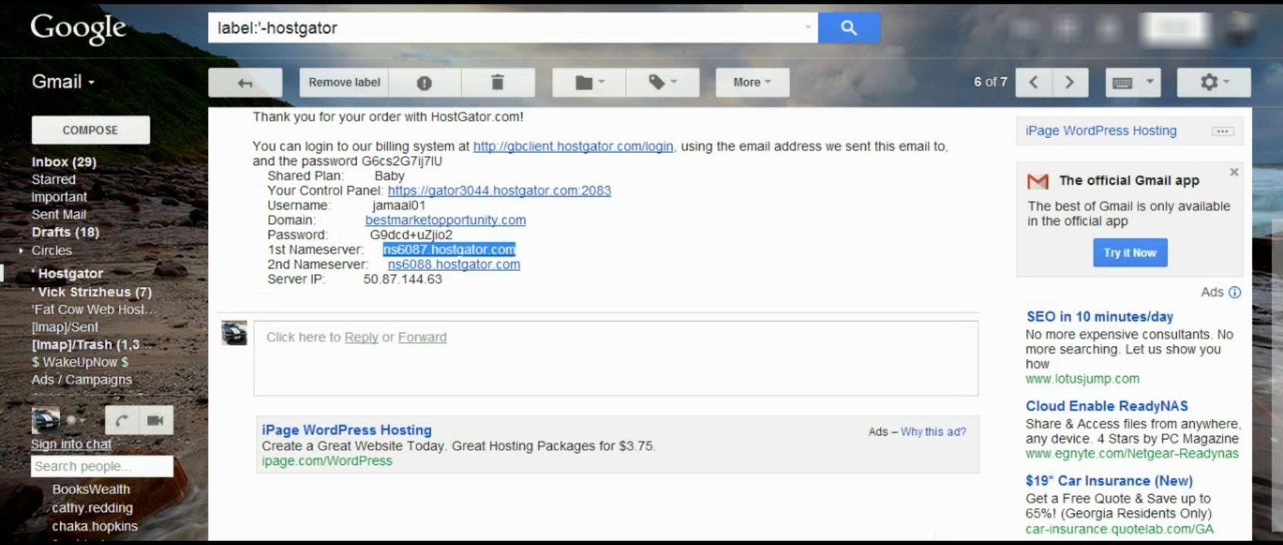Close the official Gmail app promo
This screenshot has width=1283, height=545.
[1234, 172]
